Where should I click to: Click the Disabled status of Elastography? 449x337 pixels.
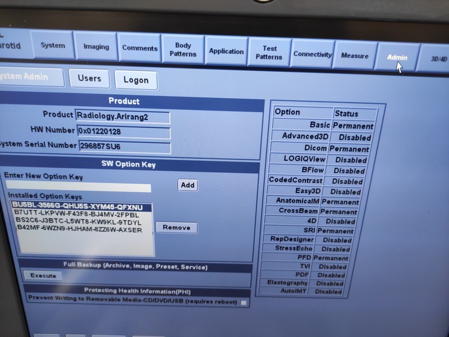point(329,284)
